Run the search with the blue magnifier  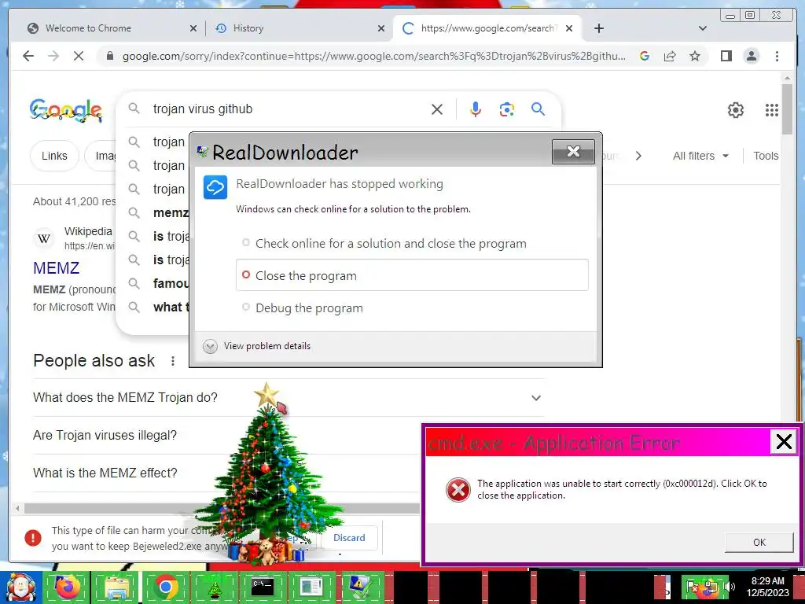coord(538,109)
